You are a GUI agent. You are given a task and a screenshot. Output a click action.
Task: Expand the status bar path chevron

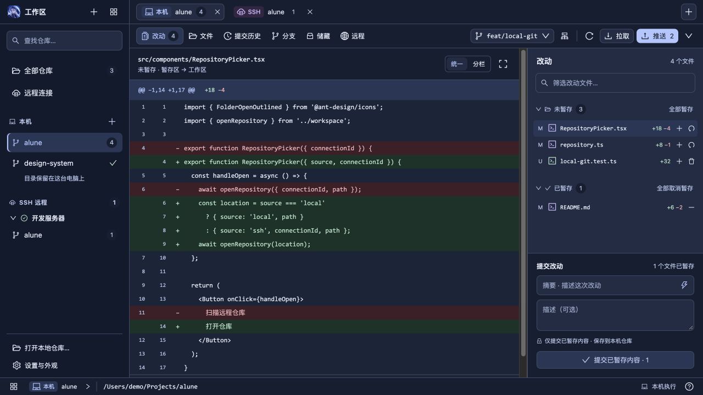[x=88, y=386]
